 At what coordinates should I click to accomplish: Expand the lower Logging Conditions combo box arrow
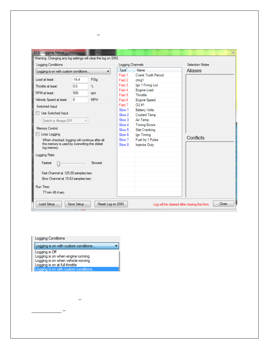click(x=116, y=246)
